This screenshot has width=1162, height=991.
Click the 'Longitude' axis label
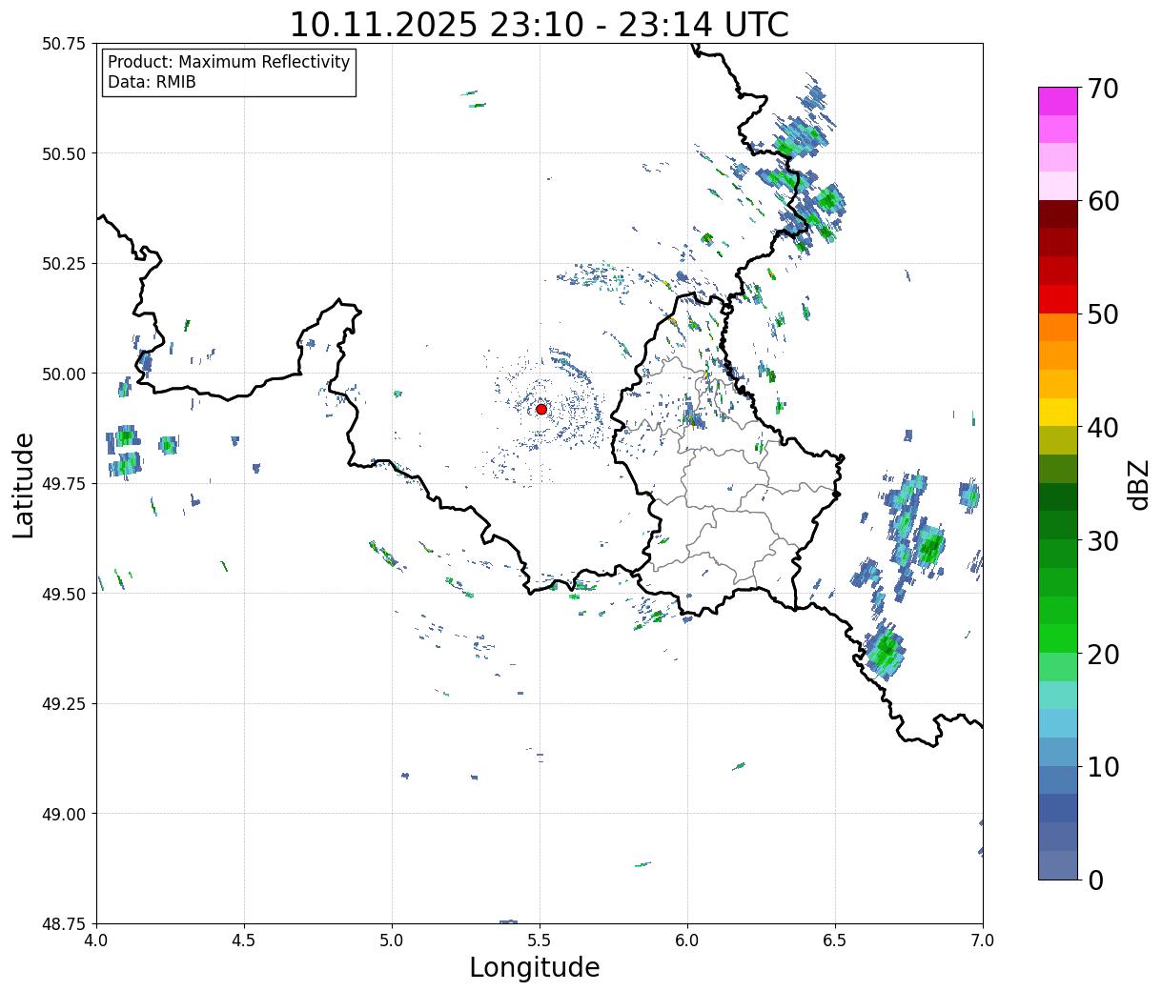coord(535,968)
